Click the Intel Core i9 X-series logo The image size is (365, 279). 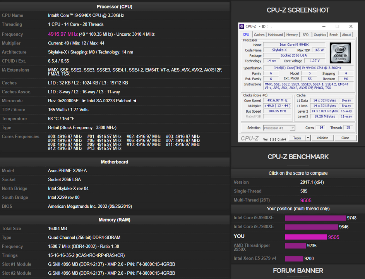[x=340, y=53]
